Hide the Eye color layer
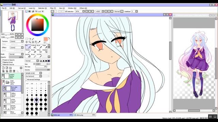This screenshot has width=218, height=122. (x=4, y=87)
